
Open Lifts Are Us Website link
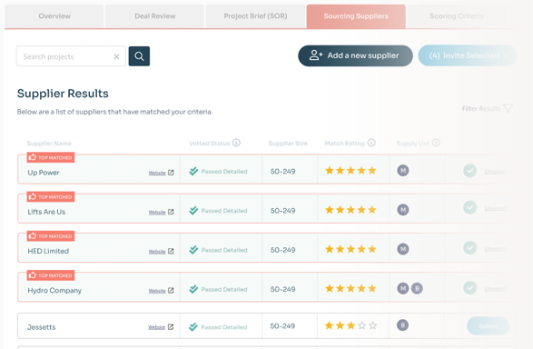click(x=157, y=213)
